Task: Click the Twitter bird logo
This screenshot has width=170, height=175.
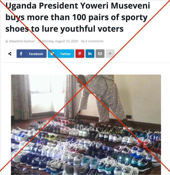Action: 52,54
